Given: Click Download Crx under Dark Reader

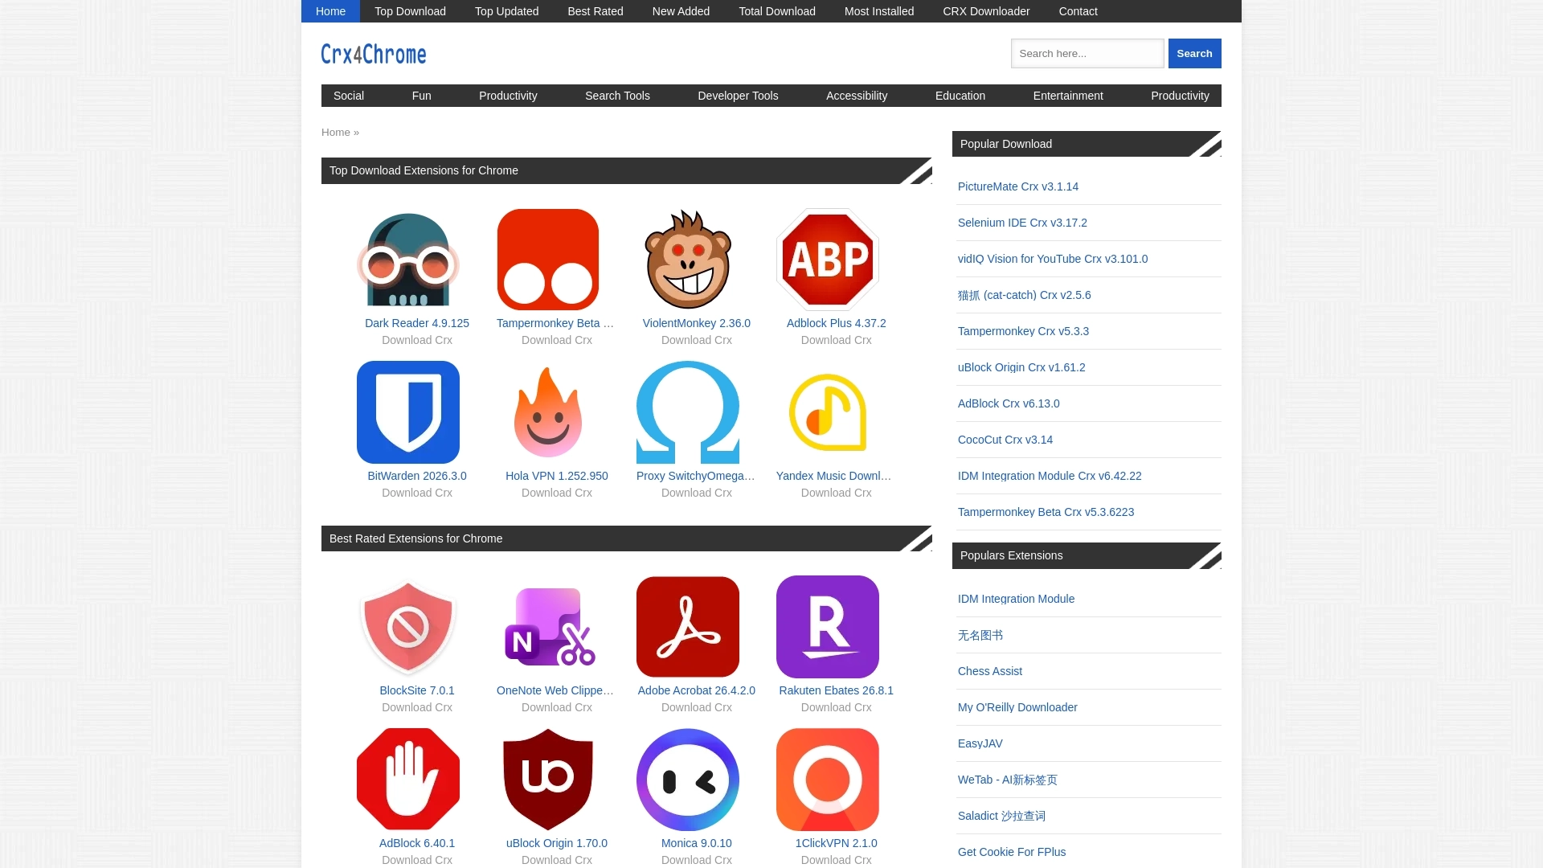Looking at the screenshot, I should tap(417, 340).
